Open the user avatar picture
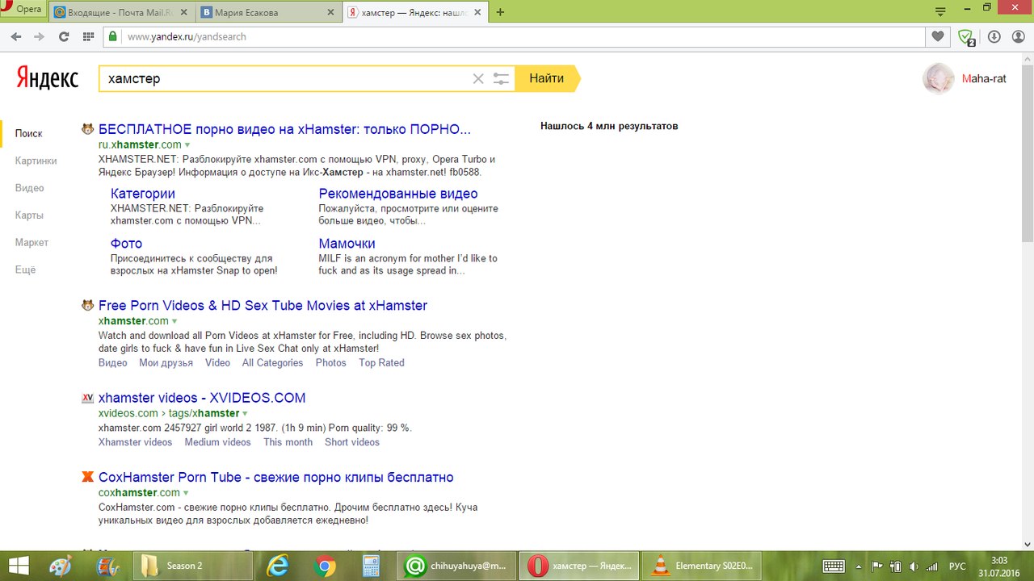The image size is (1034, 581). click(x=939, y=78)
